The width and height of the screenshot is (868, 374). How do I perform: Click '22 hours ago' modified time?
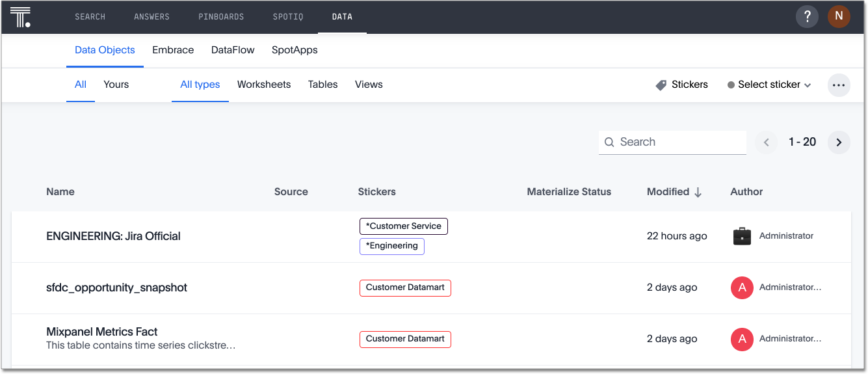tap(677, 236)
